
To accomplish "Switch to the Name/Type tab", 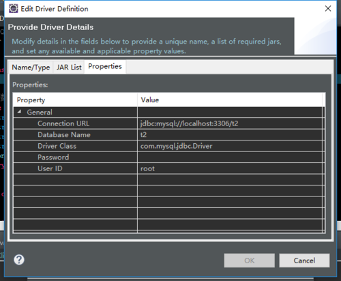I will click(31, 68).
